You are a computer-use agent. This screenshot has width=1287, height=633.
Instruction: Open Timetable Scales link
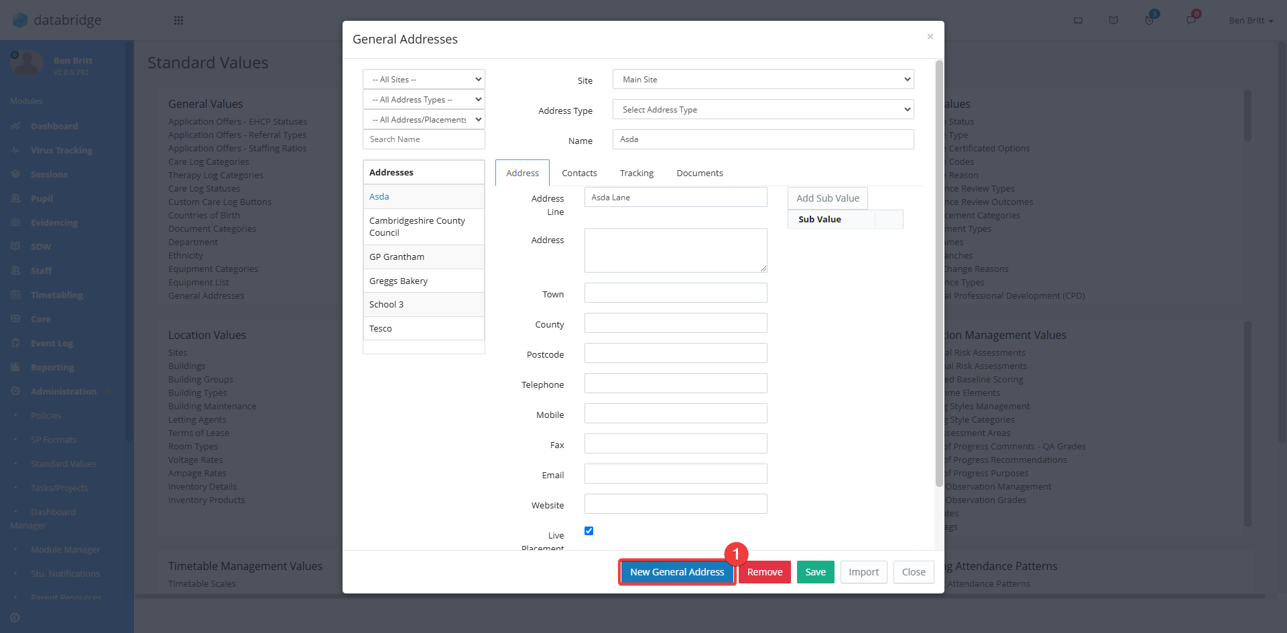[x=202, y=583]
